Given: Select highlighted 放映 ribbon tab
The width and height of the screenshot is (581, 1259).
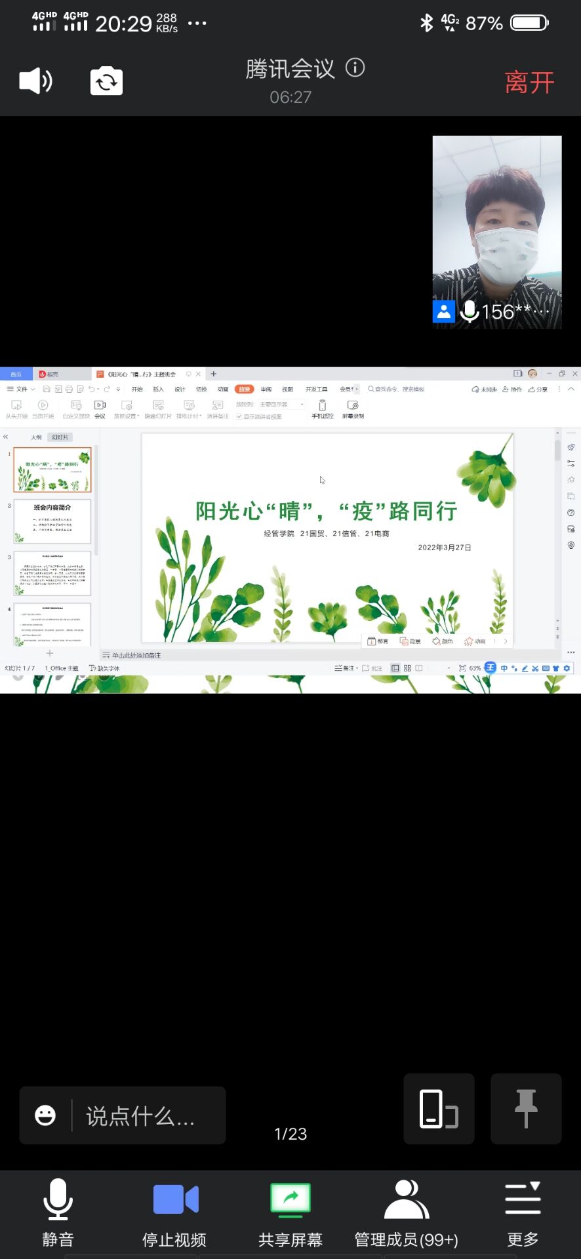Looking at the screenshot, I should coord(244,389).
